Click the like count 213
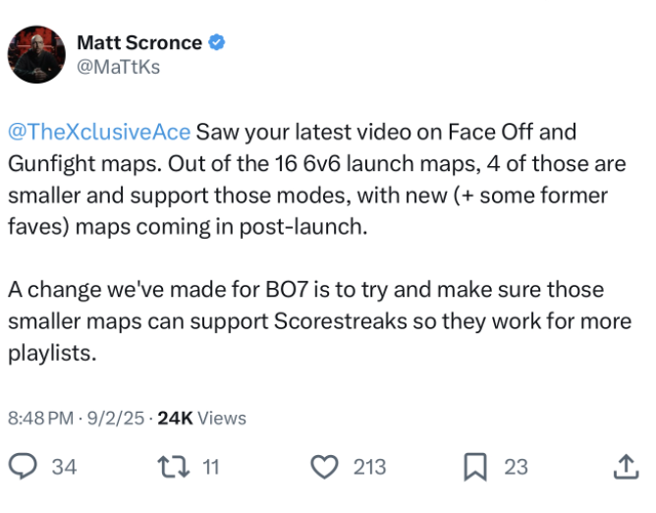 pos(369,467)
